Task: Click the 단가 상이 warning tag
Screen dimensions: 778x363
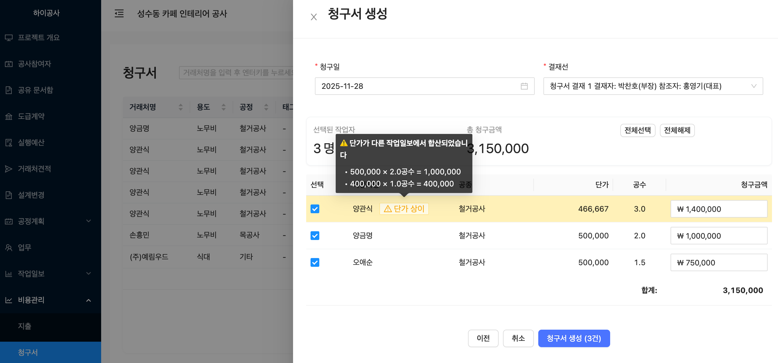Action: [404, 209]
